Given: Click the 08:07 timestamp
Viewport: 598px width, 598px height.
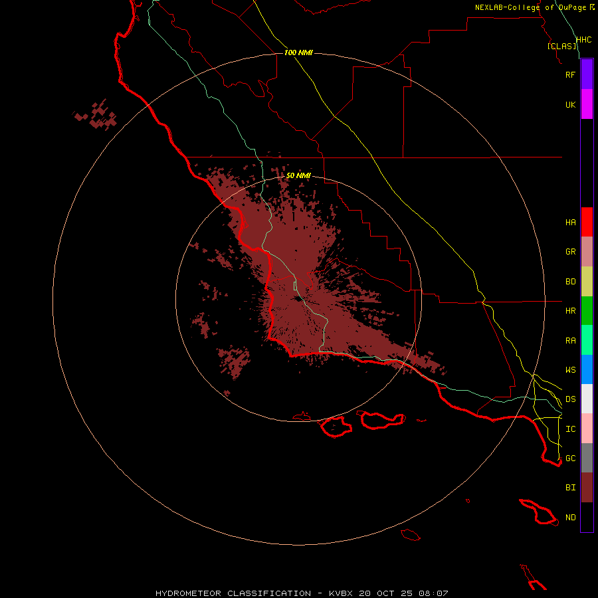Looking at the screenshot, I should (x=433, y=593).
